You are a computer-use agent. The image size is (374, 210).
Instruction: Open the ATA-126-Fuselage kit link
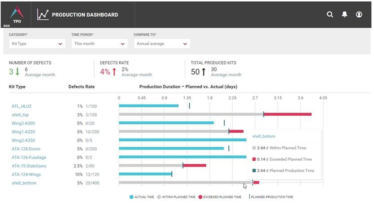[29, 157]
